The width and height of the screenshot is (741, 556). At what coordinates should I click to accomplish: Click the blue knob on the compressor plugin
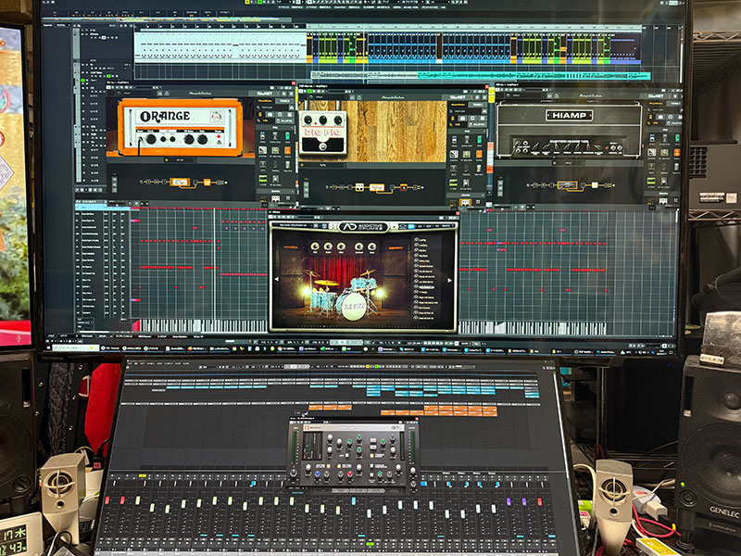coord(317,474)
